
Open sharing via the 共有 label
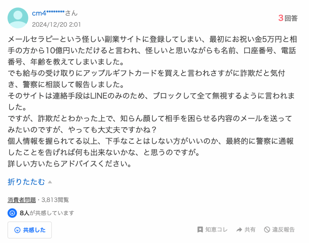(x=250, y=230)
